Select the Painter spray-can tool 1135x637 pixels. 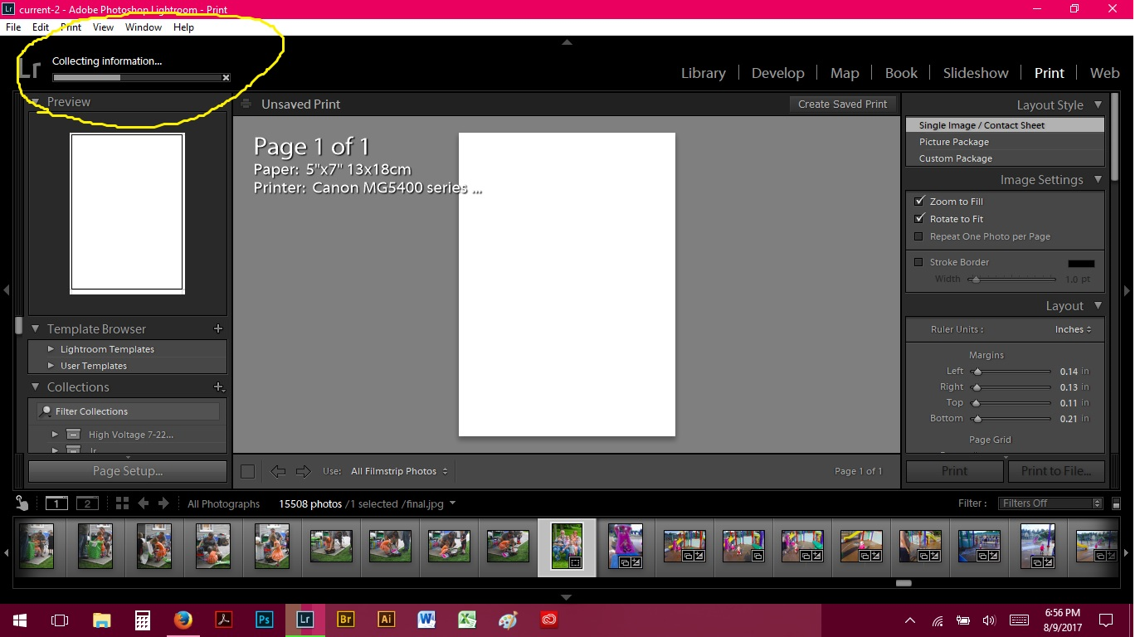click(x=21, y=501)
